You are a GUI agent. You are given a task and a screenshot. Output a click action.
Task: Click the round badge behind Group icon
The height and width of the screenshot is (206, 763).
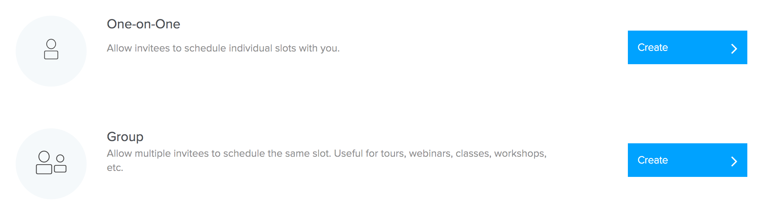coord(51,164)
